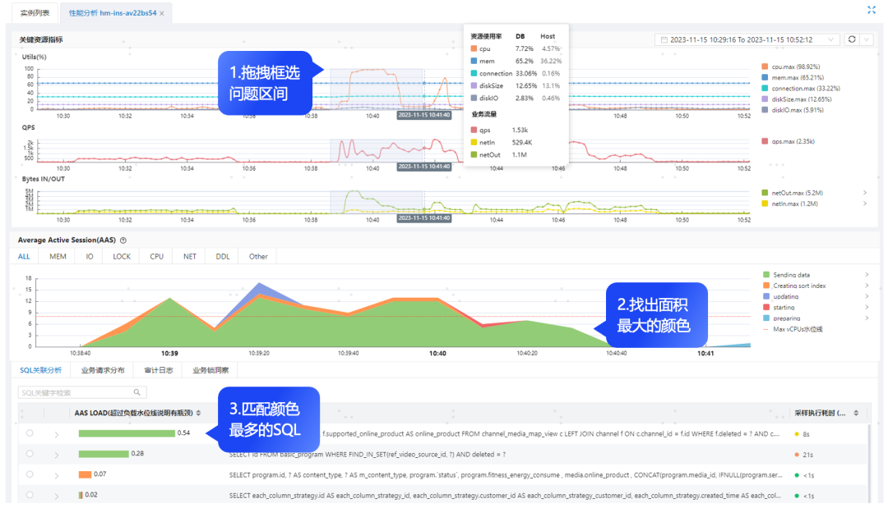Viewport: 888px width, 508px height.
Task: Select the NET session filter tab
Action: coord(190,257)
